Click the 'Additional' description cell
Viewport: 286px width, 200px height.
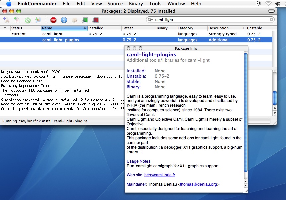(x=219, y=40)
